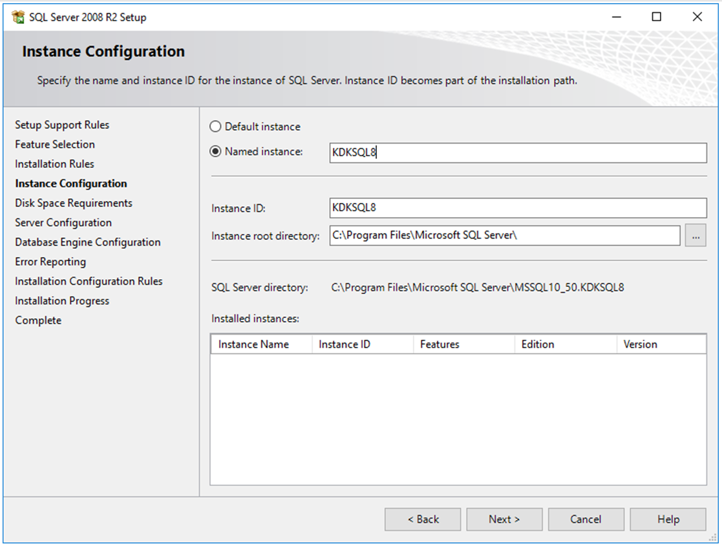Select Disk Space Requirements step
722x546 pixels.
click(74, 203)
